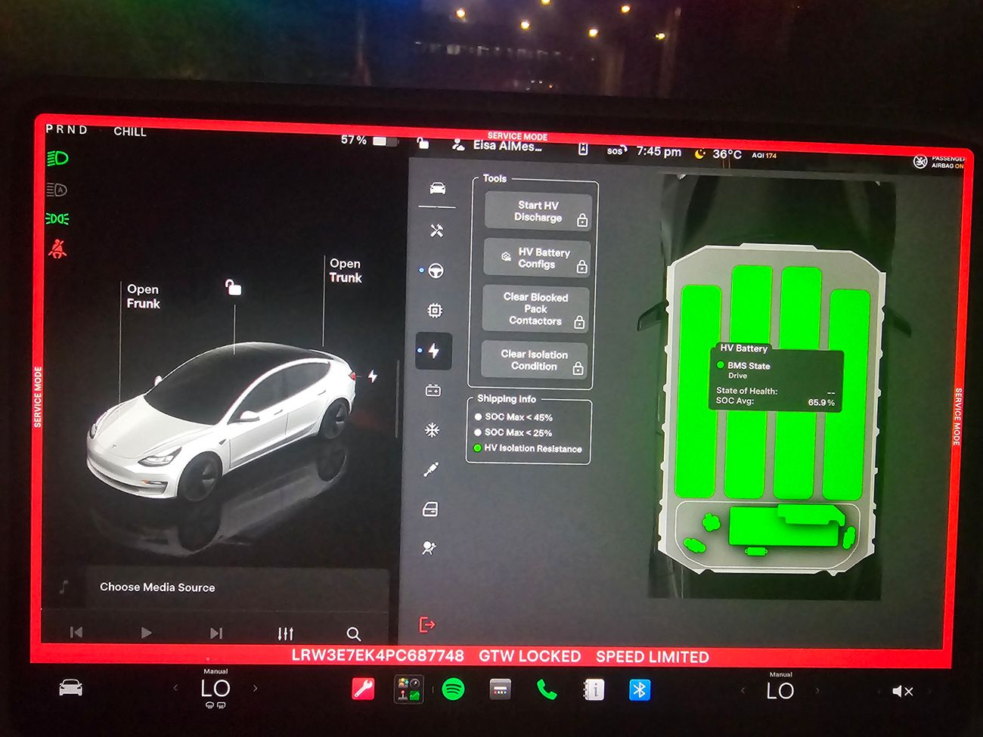Toggle the green headlights indicator

[x=57, y=158]
